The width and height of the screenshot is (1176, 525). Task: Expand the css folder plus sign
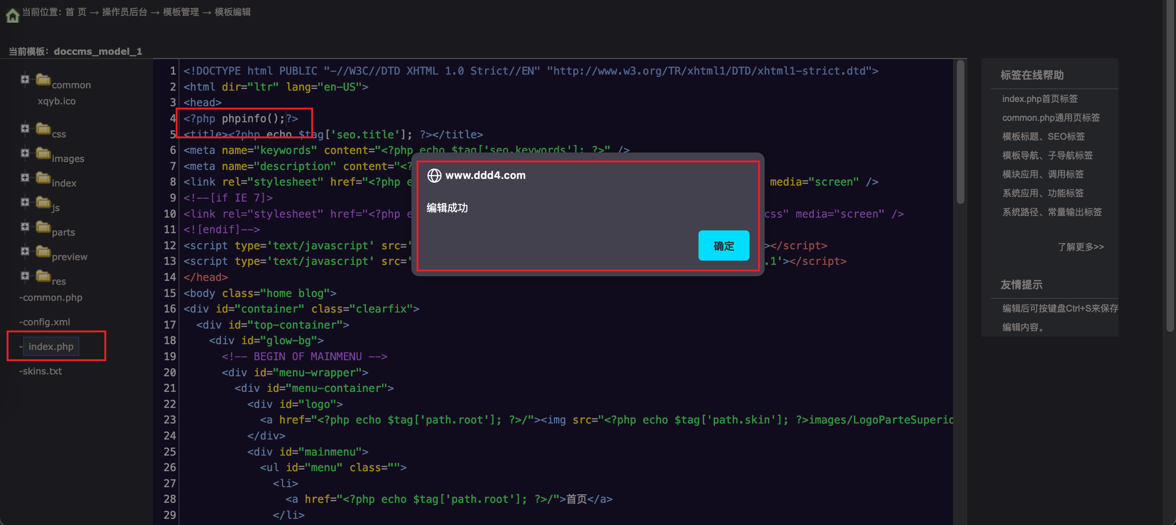click(25, 128)
